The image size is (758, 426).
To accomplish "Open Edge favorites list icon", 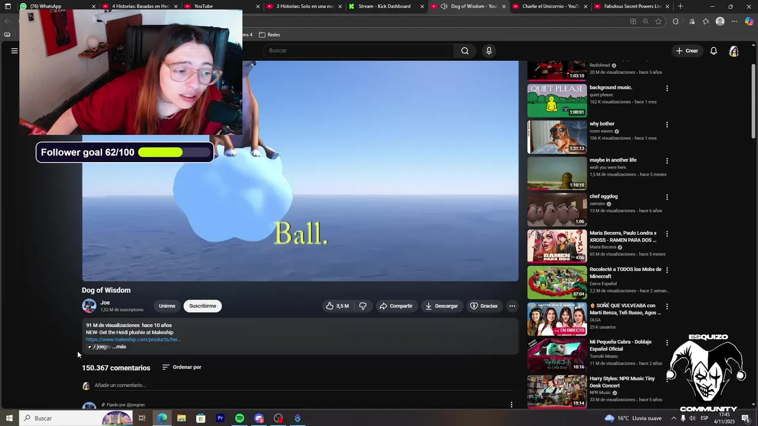I will tap(705, 21).
